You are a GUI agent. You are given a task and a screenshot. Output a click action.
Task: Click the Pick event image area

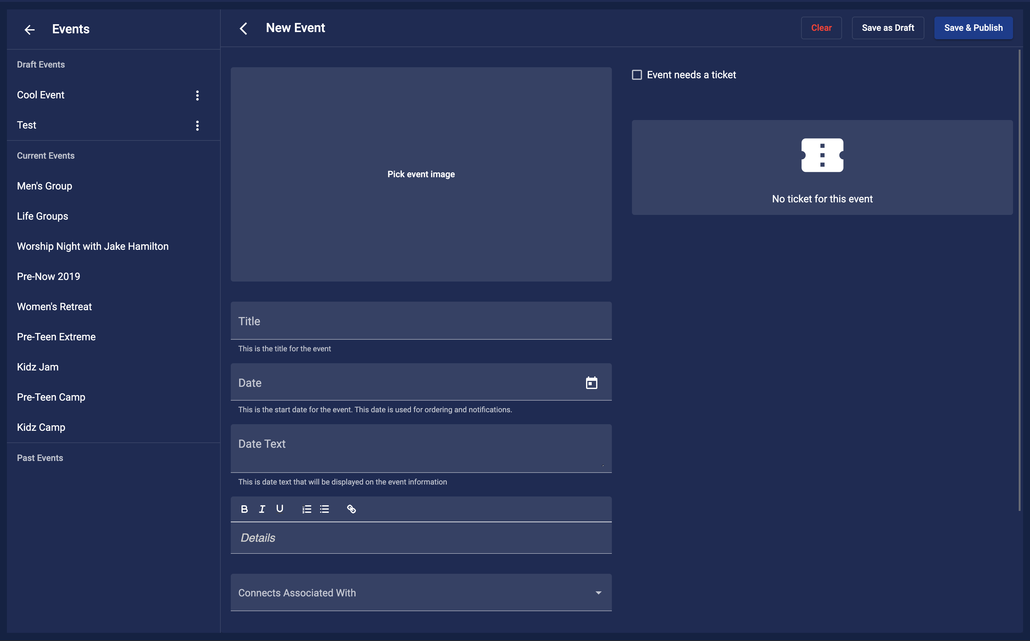421,173
